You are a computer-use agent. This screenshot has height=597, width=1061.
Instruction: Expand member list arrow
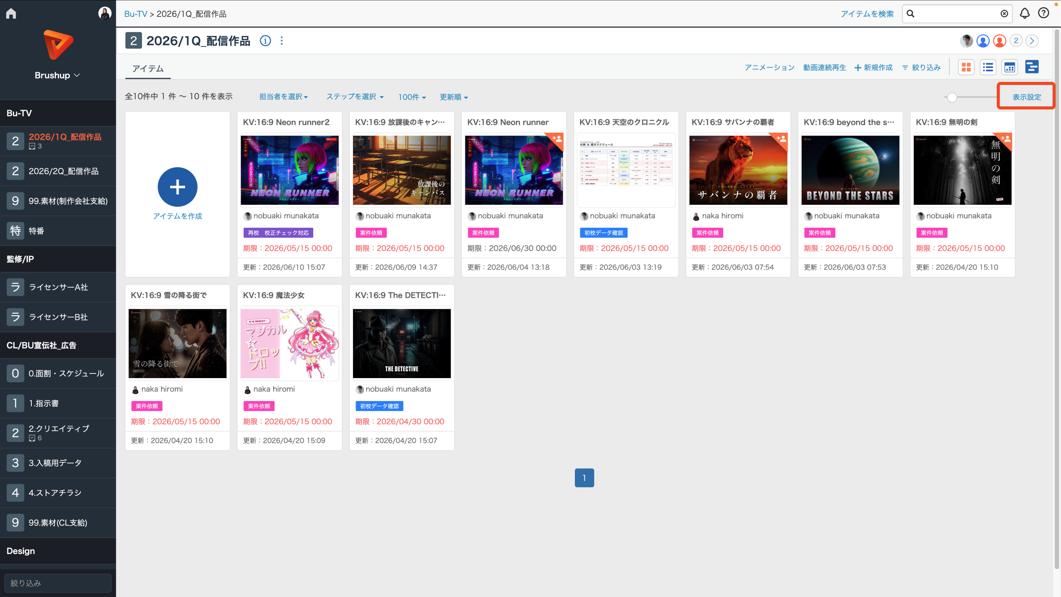click(1032, 41)
